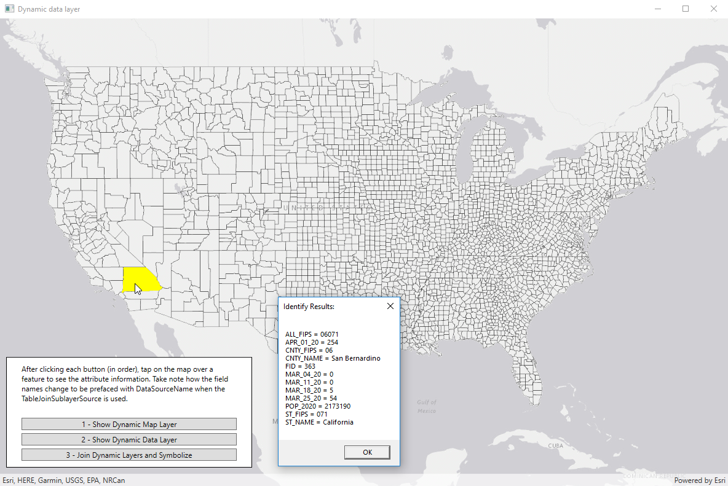Click the Dynamic data layer app icon
The height and width of the screenshot is (486, 728).
click(8, 9)
